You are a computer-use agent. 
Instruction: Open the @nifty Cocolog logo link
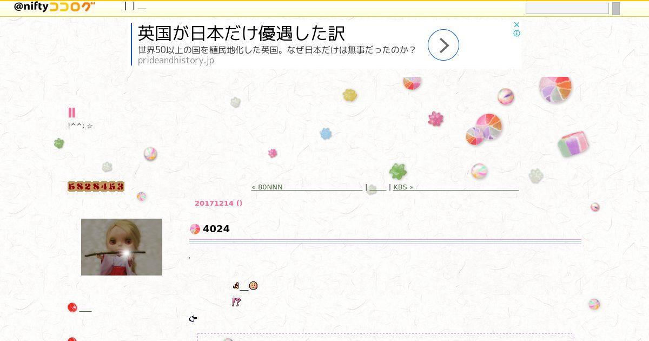point(55,6)
